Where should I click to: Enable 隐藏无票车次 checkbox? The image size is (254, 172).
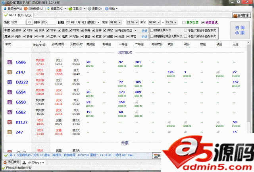(152, 30)
